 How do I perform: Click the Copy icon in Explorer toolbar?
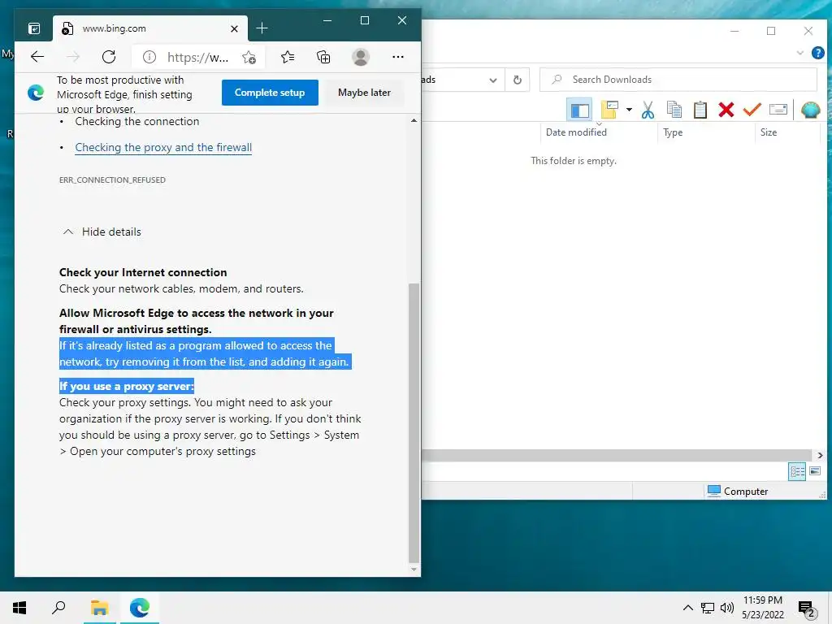point(674,110)
